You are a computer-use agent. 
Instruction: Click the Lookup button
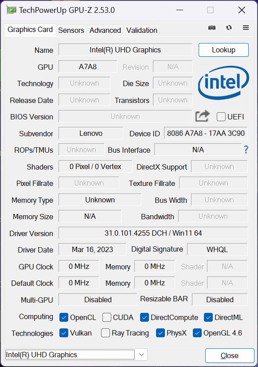click(223, 50)
